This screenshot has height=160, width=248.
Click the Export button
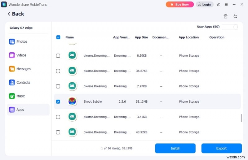(x=221, y=148)
